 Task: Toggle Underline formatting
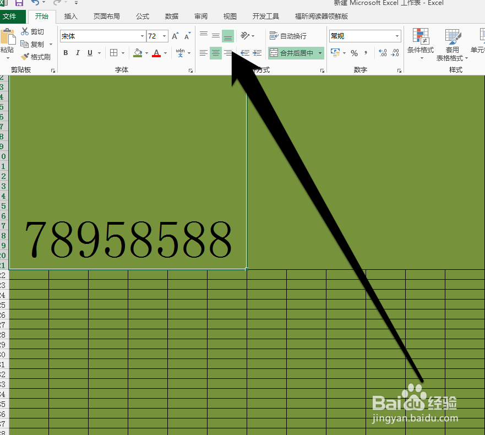click(90, 53)
